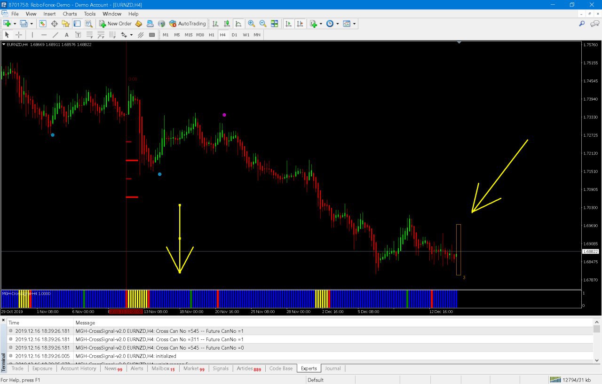This screenshot has width=602, height=384.
Task: Open the Profiles toolbar icon
Action: [24, 24]
